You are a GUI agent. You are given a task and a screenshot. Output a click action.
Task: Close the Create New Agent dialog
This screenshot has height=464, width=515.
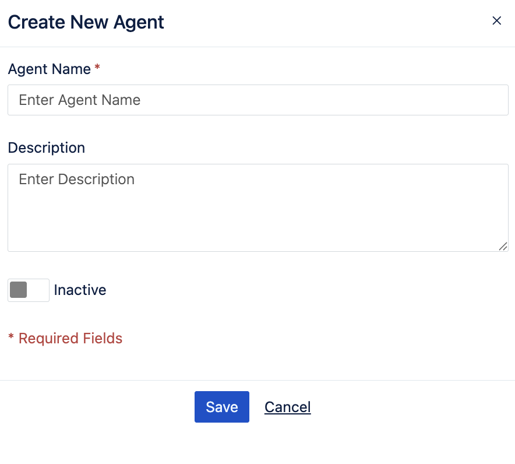point(496,21)
